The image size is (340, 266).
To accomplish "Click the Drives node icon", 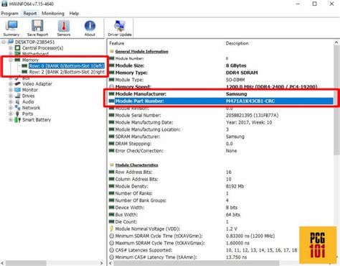I will click(x=17, y=96).
